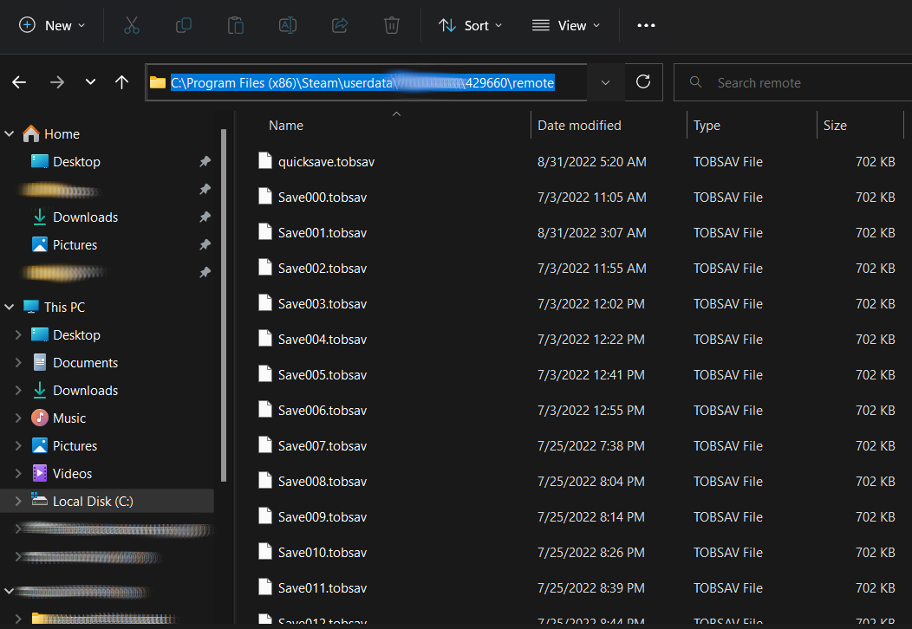This screenshot has height=629, width=912.
Task: Sort by Size column header
Action: point(835,126)
